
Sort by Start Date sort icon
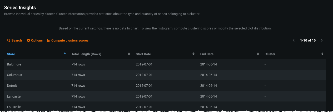(193, 54)
